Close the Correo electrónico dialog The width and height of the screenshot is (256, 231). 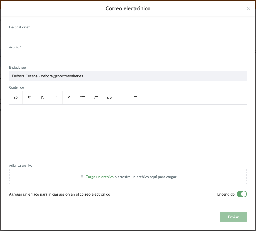pos(248,8)
